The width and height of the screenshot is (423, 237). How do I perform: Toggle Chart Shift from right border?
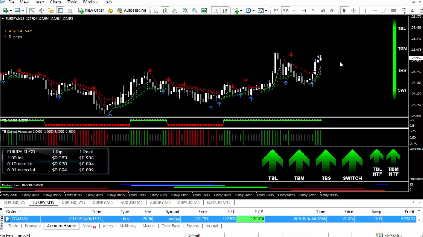[225, 11]
